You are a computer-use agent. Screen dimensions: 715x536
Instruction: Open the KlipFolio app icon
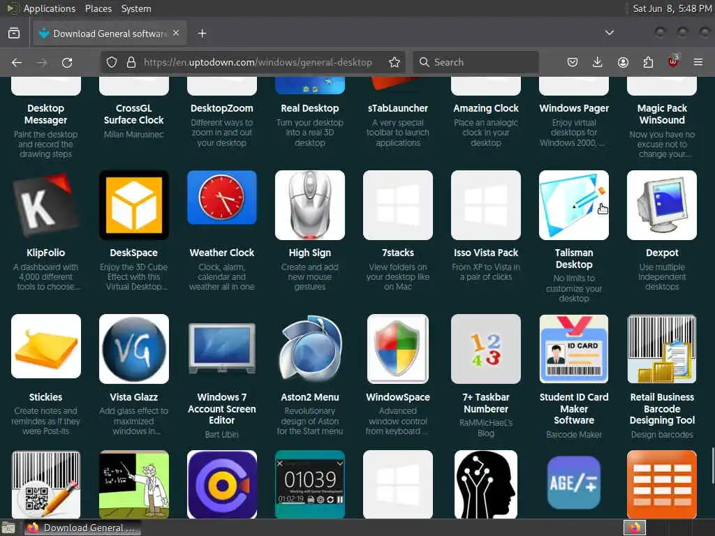[46, 205]
